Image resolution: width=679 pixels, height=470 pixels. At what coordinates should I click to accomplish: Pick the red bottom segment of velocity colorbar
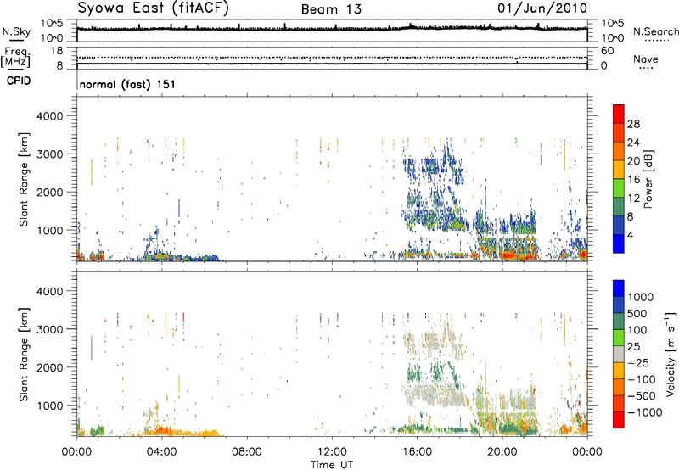(x=619, y=420)
